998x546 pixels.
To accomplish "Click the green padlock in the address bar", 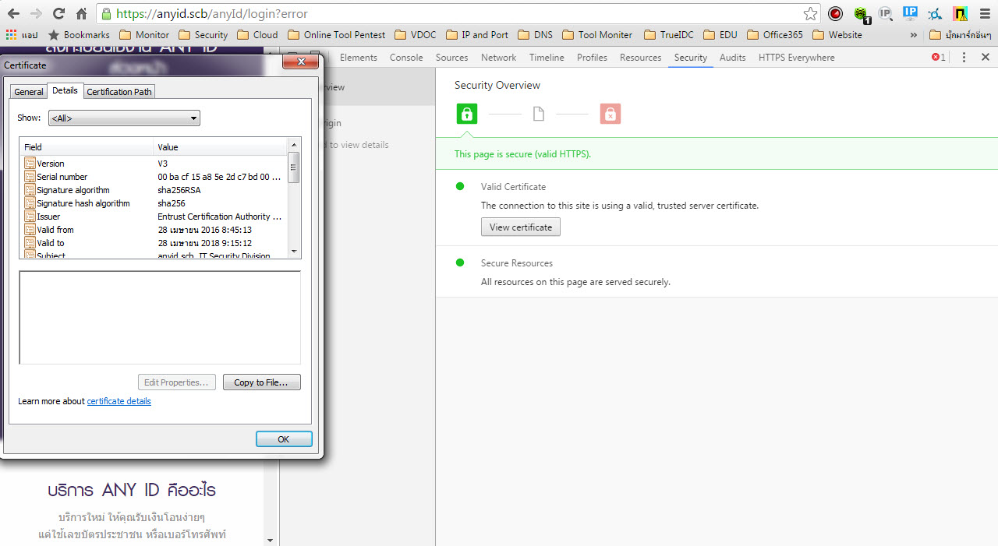I will click(107, 14).
